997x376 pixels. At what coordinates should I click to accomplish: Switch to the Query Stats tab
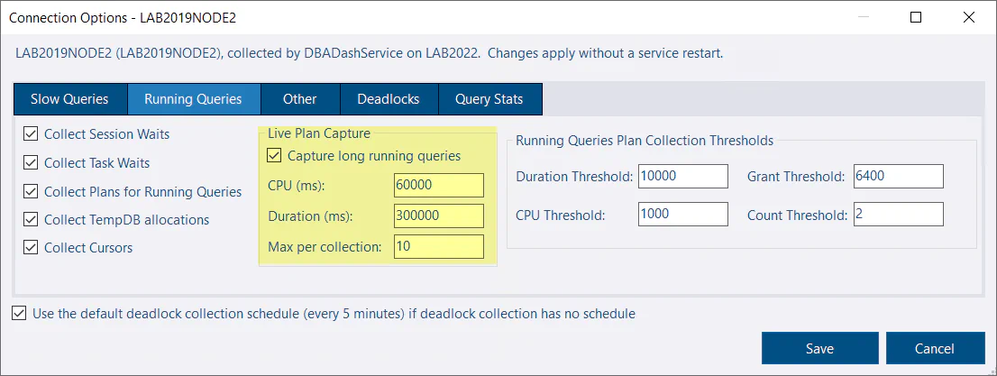(x=489, y=99)
